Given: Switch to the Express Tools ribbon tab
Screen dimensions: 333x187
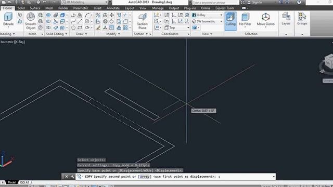Looking at the screenshot, I should coord(224,8).
